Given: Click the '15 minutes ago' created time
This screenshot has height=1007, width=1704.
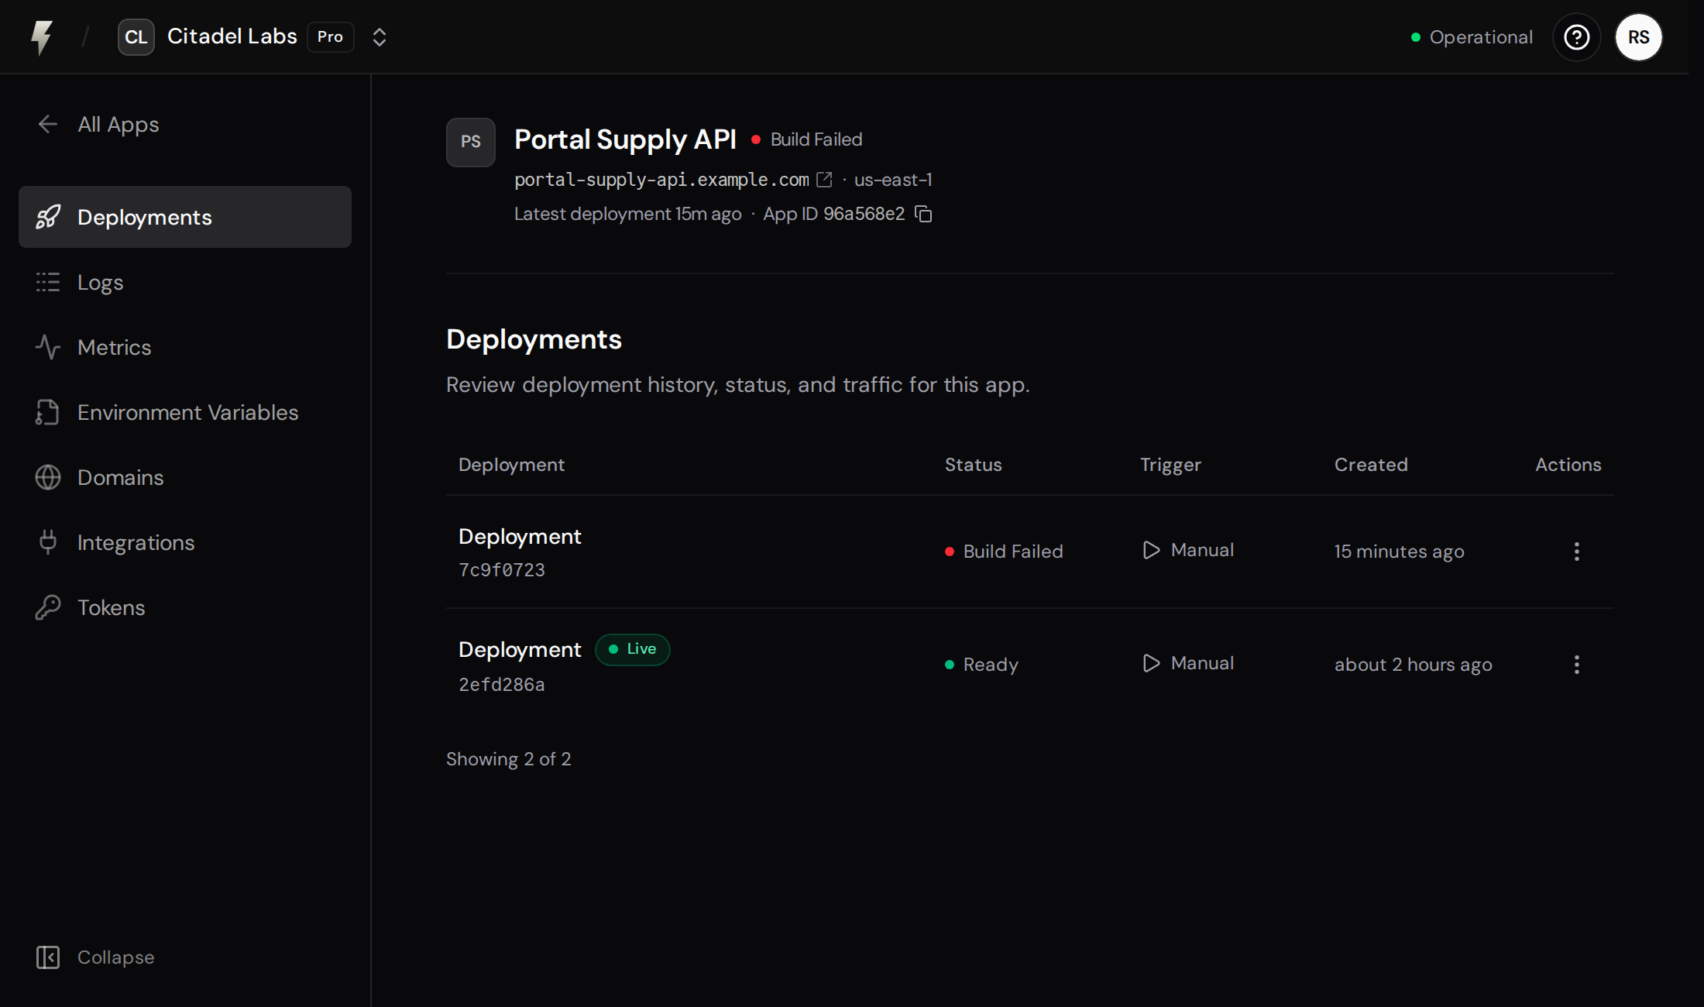Looking at the screenshot, I should 1399,552.
